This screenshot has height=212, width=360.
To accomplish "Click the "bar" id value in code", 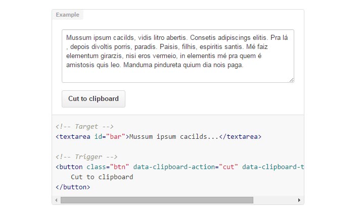I will pos(115,137).
